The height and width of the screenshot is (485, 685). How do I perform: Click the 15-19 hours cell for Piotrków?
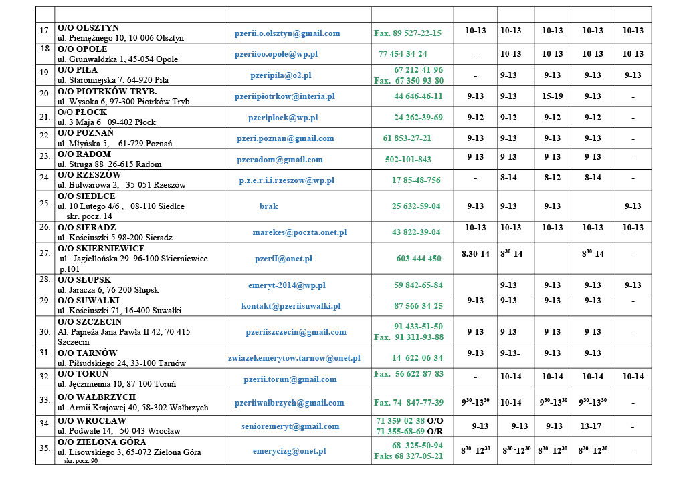553,96
